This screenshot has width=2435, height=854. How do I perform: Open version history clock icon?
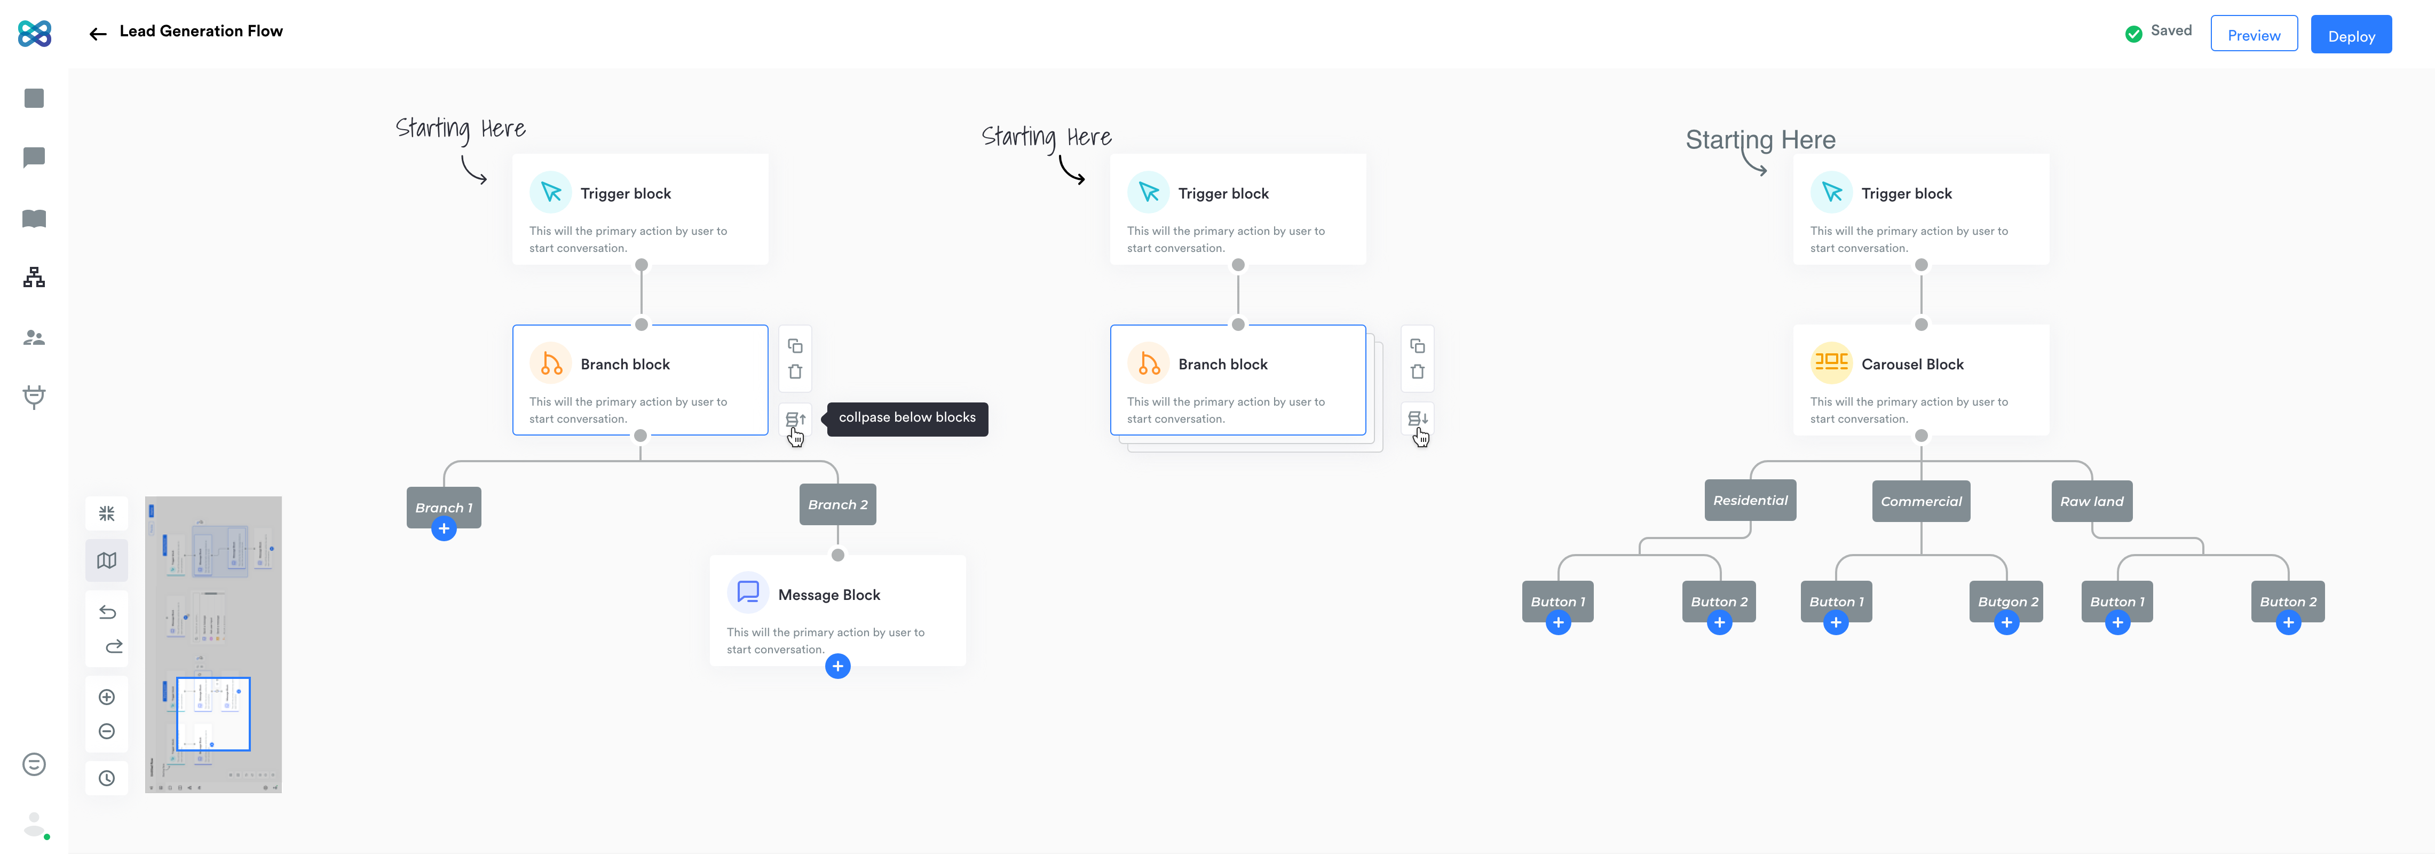coord(107,778)
